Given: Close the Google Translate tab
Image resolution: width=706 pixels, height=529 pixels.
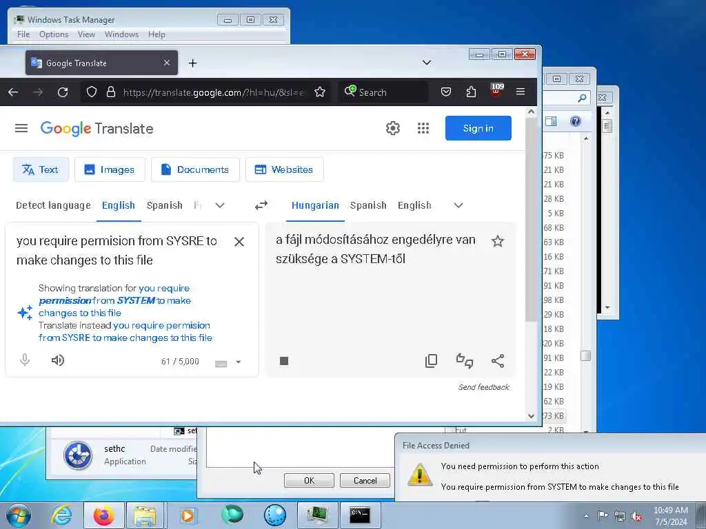Looking at the screenshot, I should (167, 63).
